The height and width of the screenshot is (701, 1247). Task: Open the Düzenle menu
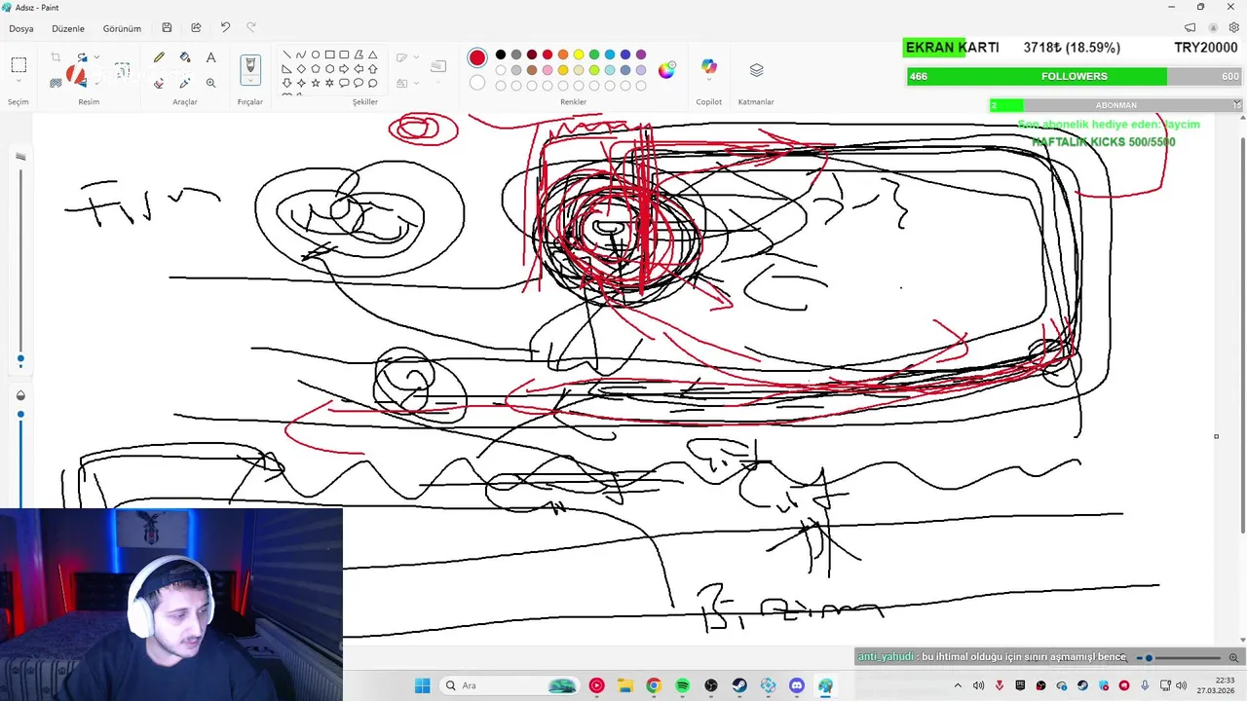coord(68,28)
